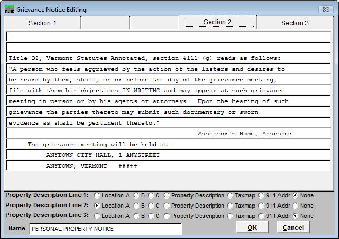Click the FUND application icon in title bar
This screenshot has width=339, height=239.
pyautogui.click(x=9, y=10)
